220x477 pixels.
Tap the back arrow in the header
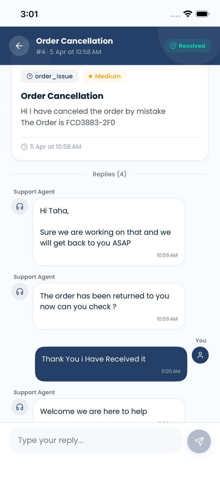[x=19, y=45]
